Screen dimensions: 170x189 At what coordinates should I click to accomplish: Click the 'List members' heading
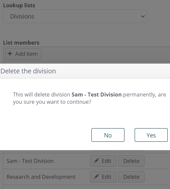point(21,43)
